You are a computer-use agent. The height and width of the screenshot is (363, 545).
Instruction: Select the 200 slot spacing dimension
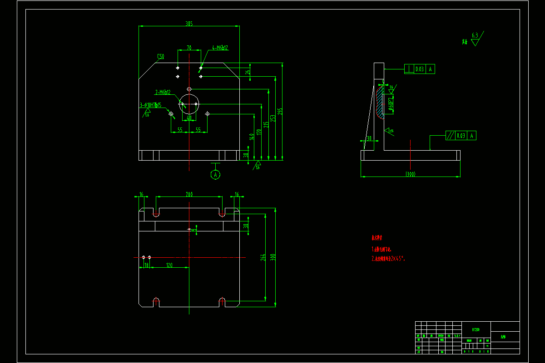click(x=189, y=194)
